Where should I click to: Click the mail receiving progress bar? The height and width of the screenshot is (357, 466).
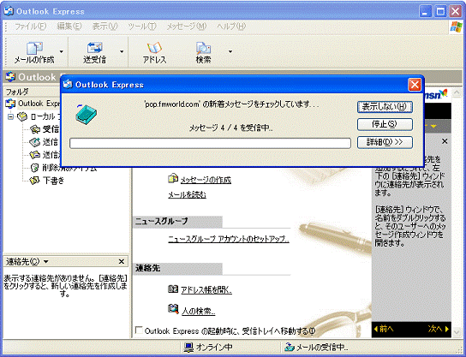click(x=210, y=143)
